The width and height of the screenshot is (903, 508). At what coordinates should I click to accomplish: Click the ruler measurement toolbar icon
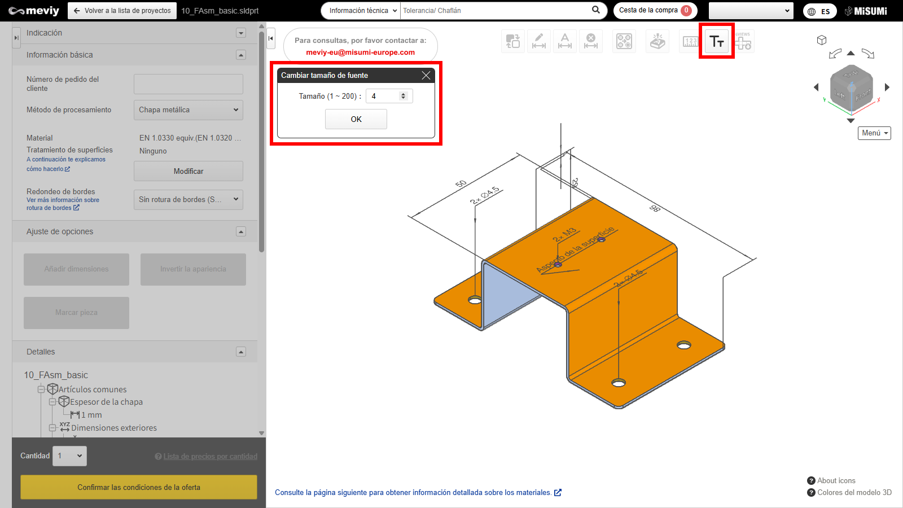(x=690, y=41)
